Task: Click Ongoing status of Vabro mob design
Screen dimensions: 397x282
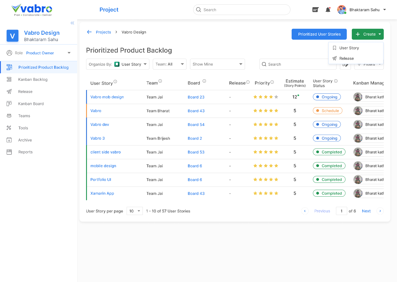Action: [327, 97]
